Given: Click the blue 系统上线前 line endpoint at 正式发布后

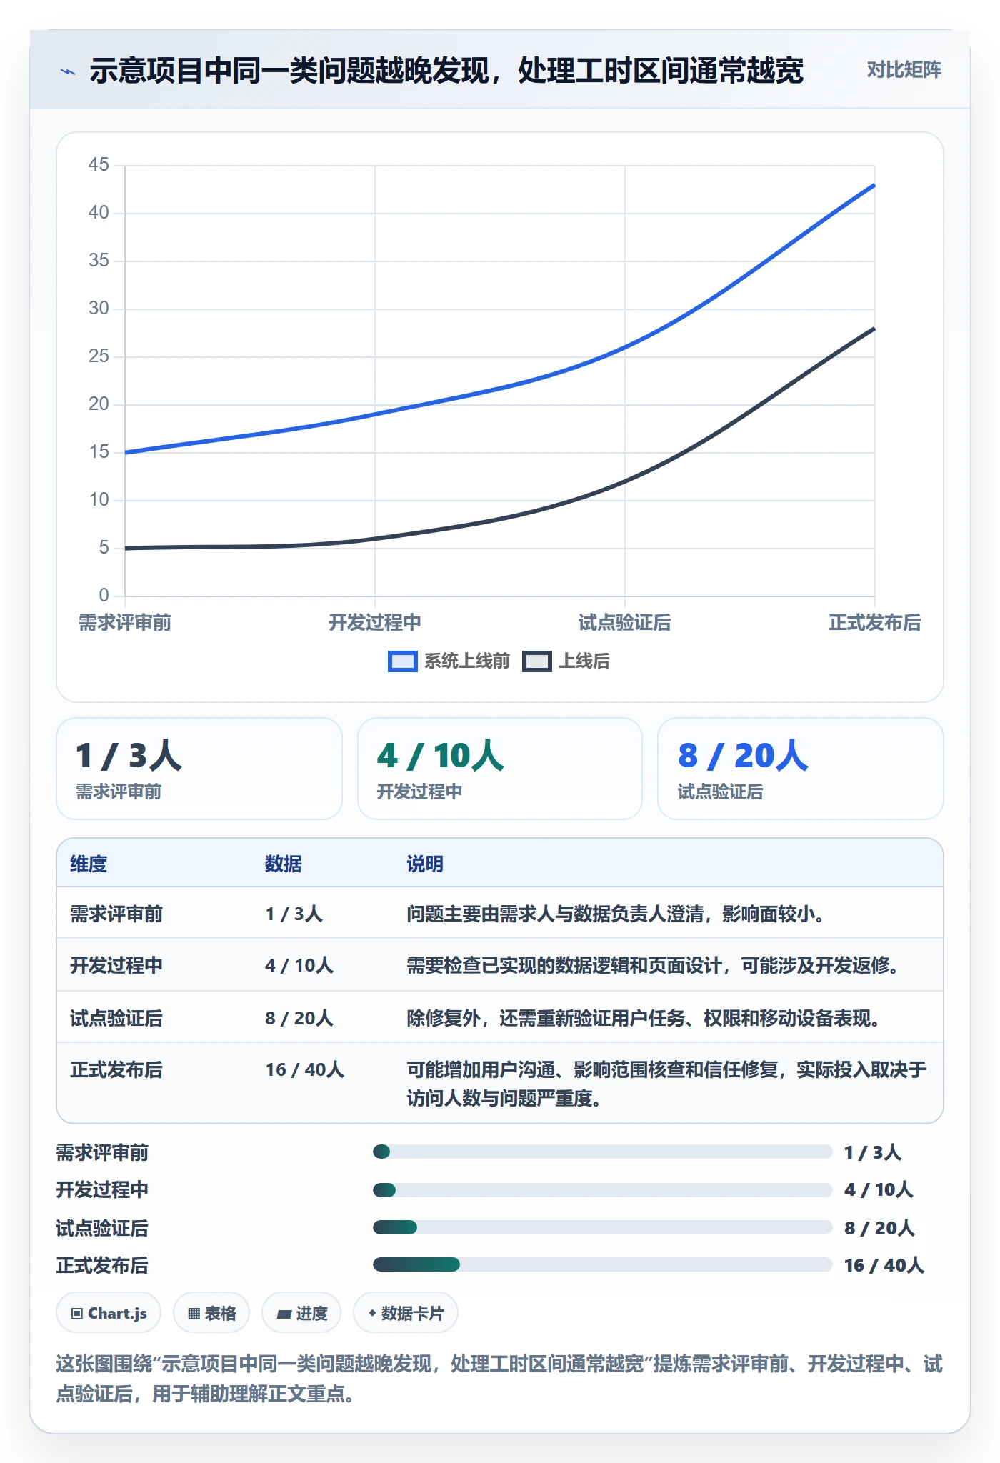Looking at the screenshot, I should pyautogui.click(x=874, y=186).
